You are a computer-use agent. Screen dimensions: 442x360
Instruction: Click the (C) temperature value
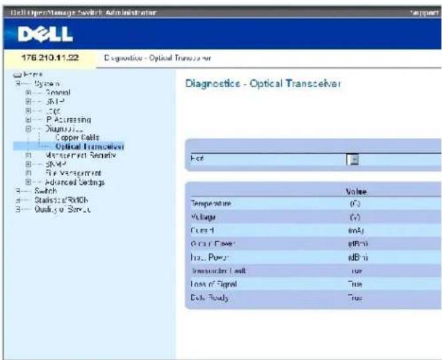click(x=355, y=203)
